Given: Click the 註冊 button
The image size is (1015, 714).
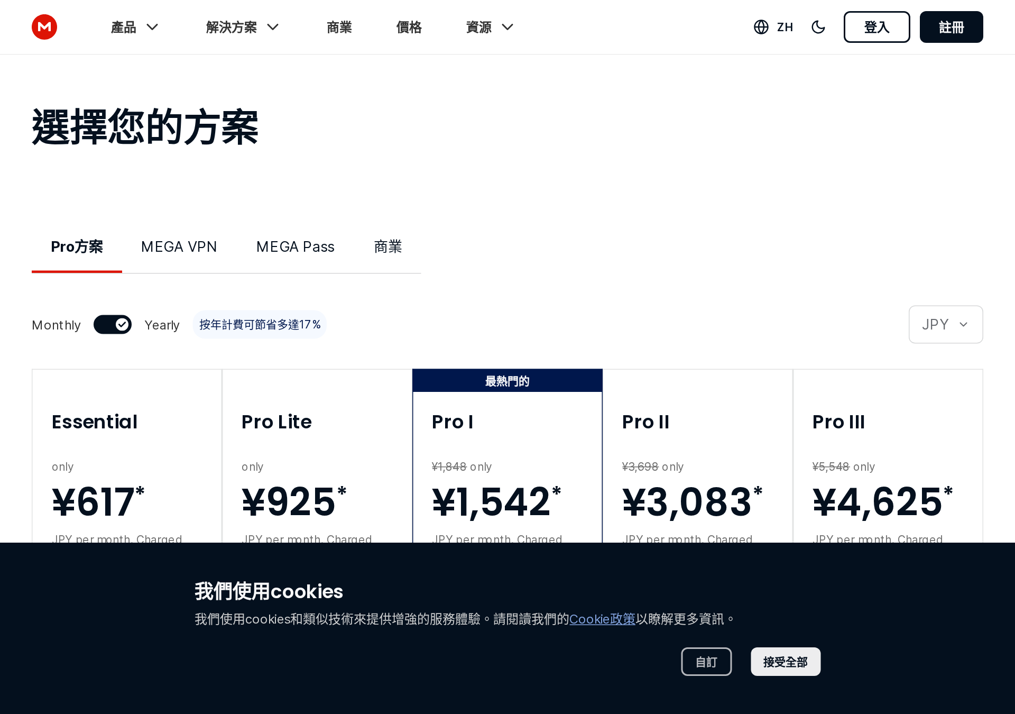Looking at the screenshot, I should click(x=952, y=27).
